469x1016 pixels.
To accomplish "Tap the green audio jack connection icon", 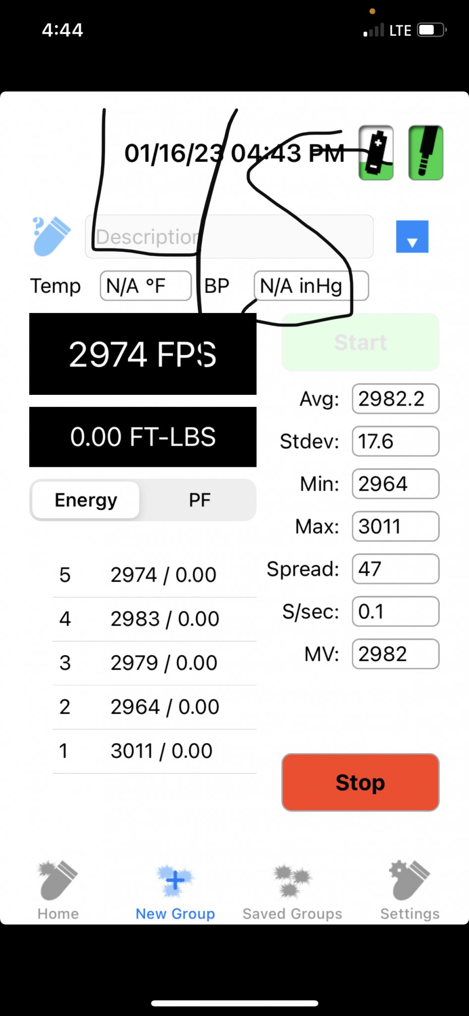I will pyautogui.click(x=425, y=153).
